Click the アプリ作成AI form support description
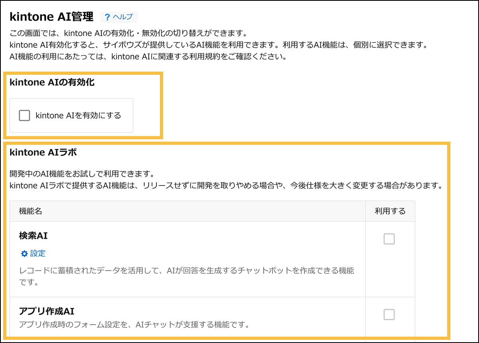 (x=134, y=325)
